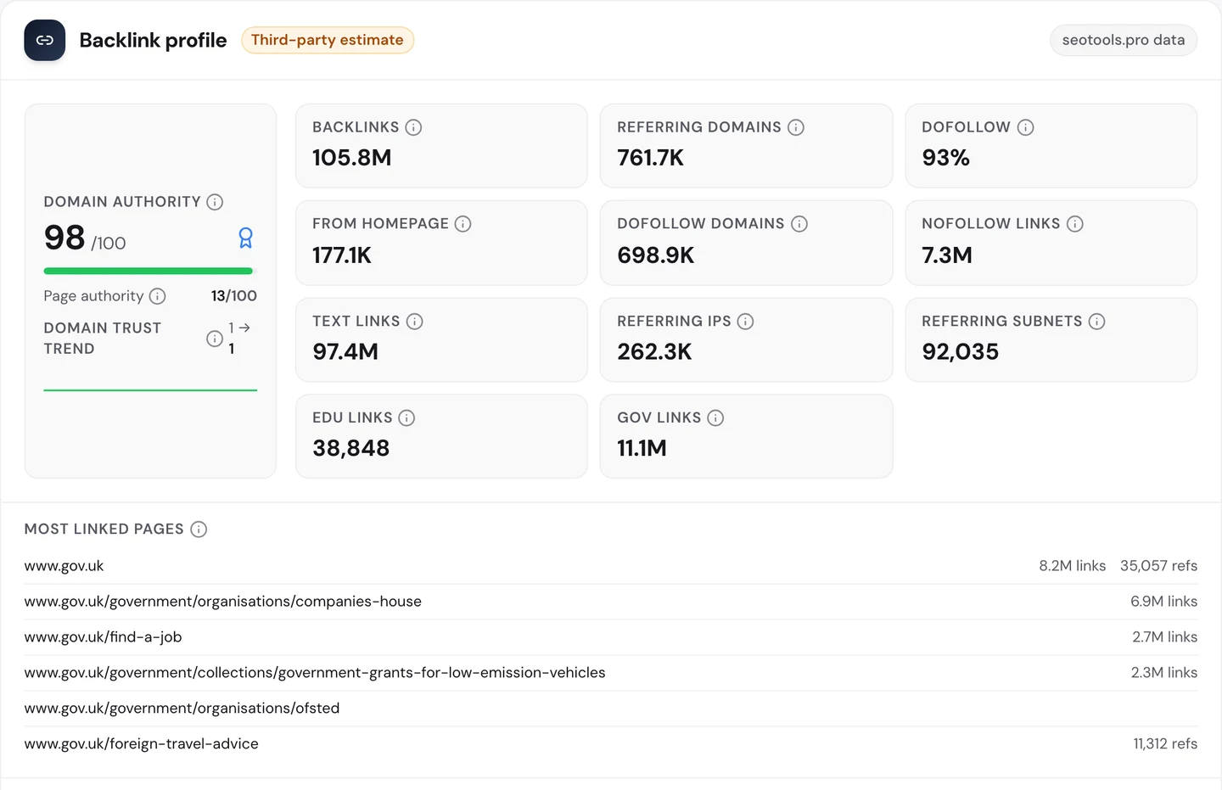Open Most Linked Pages info icon

[x=199, y=529]
